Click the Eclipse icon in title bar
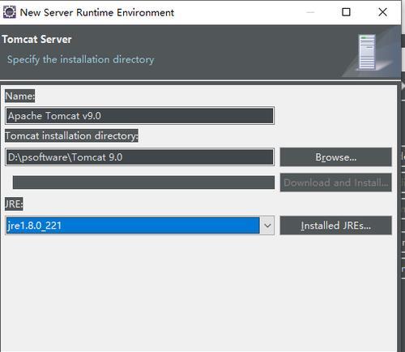Viewport: 405px width, 352px height. click(x=10, y=12)
